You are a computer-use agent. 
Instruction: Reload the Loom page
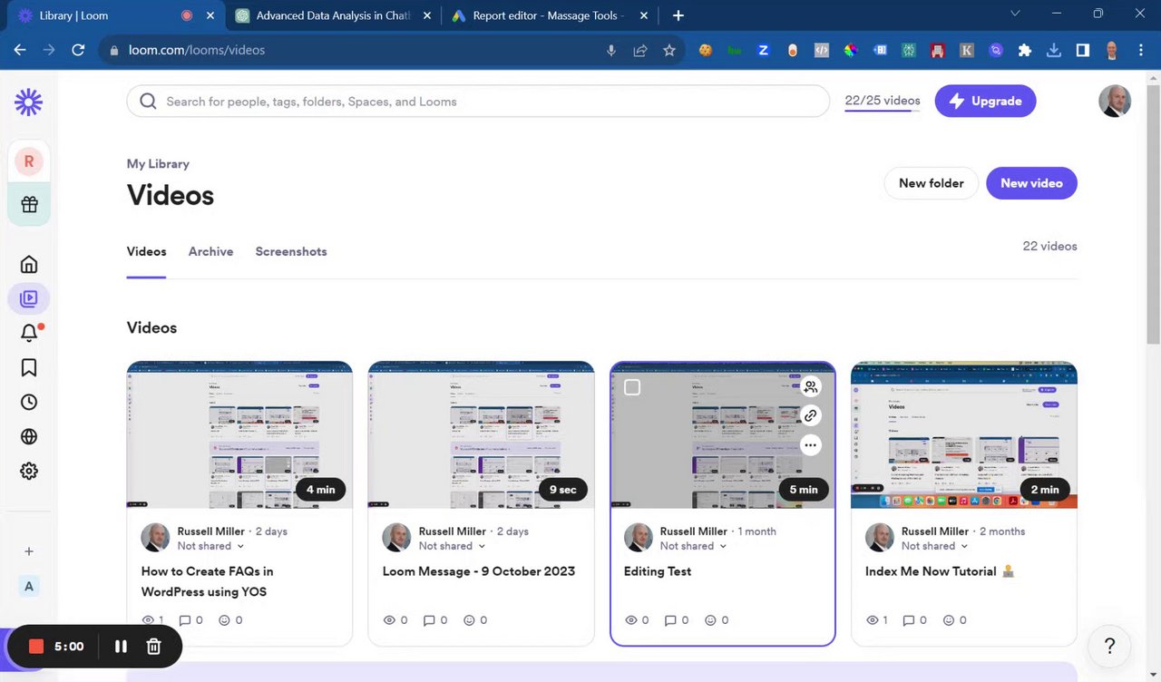pos(78,51)
